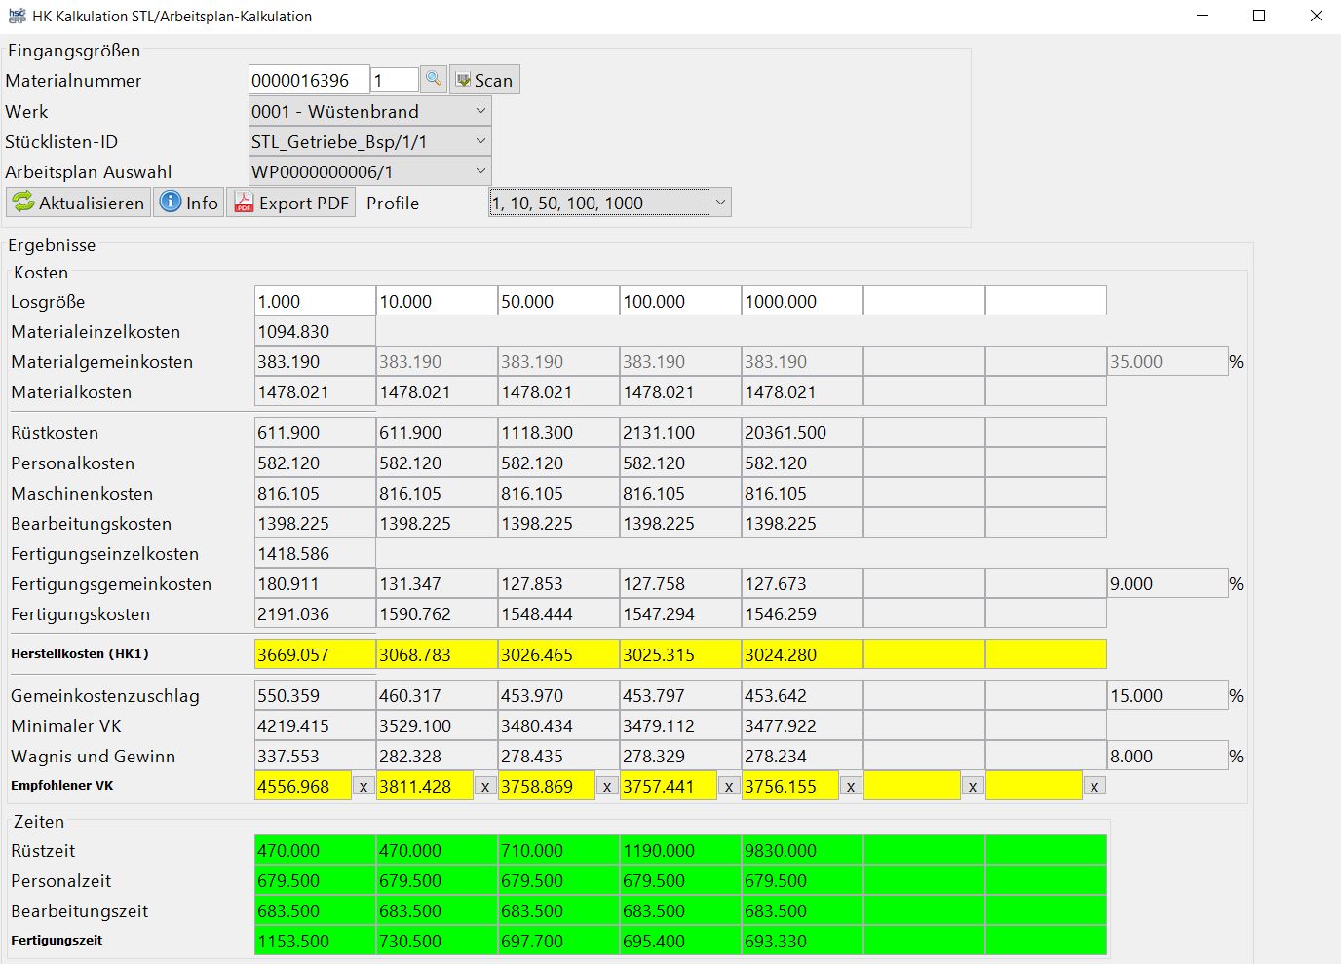Click the x button next to 3811.428
This screenshot has width=1341, height=964.
485,787
